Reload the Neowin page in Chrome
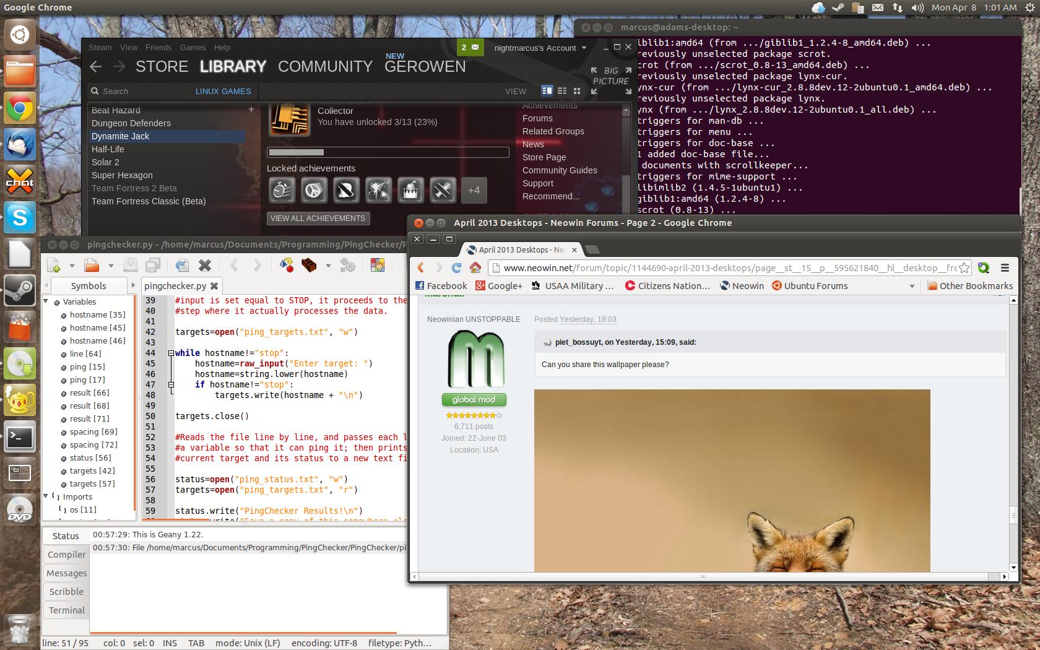The height and width of the screenshot is (650, 1040). (457, 268)
